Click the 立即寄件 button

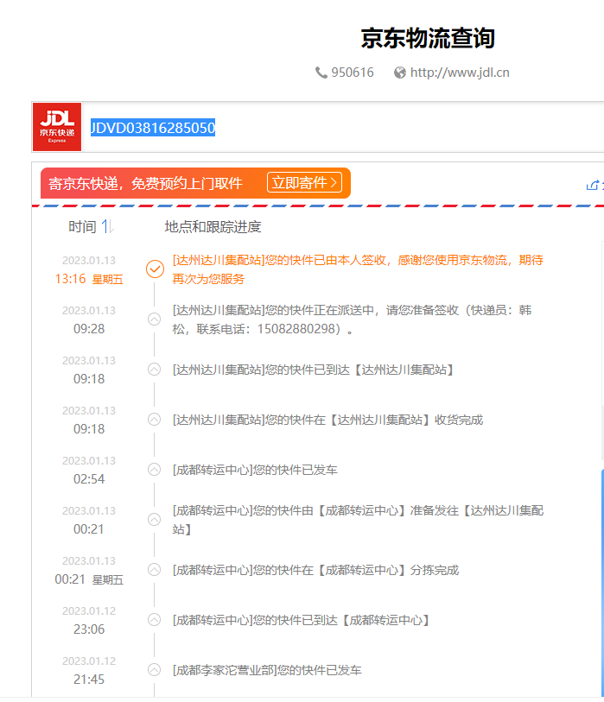click(304, 183)
